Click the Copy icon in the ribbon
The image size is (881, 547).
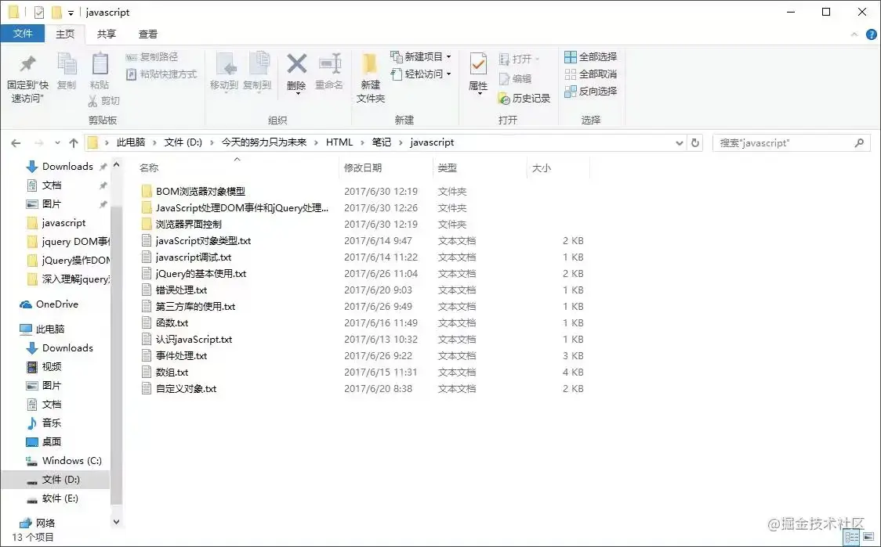67,63
